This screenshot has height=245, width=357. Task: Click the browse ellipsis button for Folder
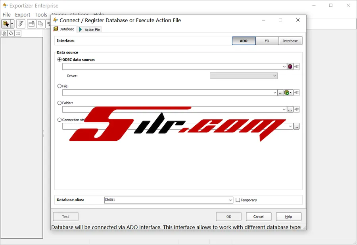[290, 109]
